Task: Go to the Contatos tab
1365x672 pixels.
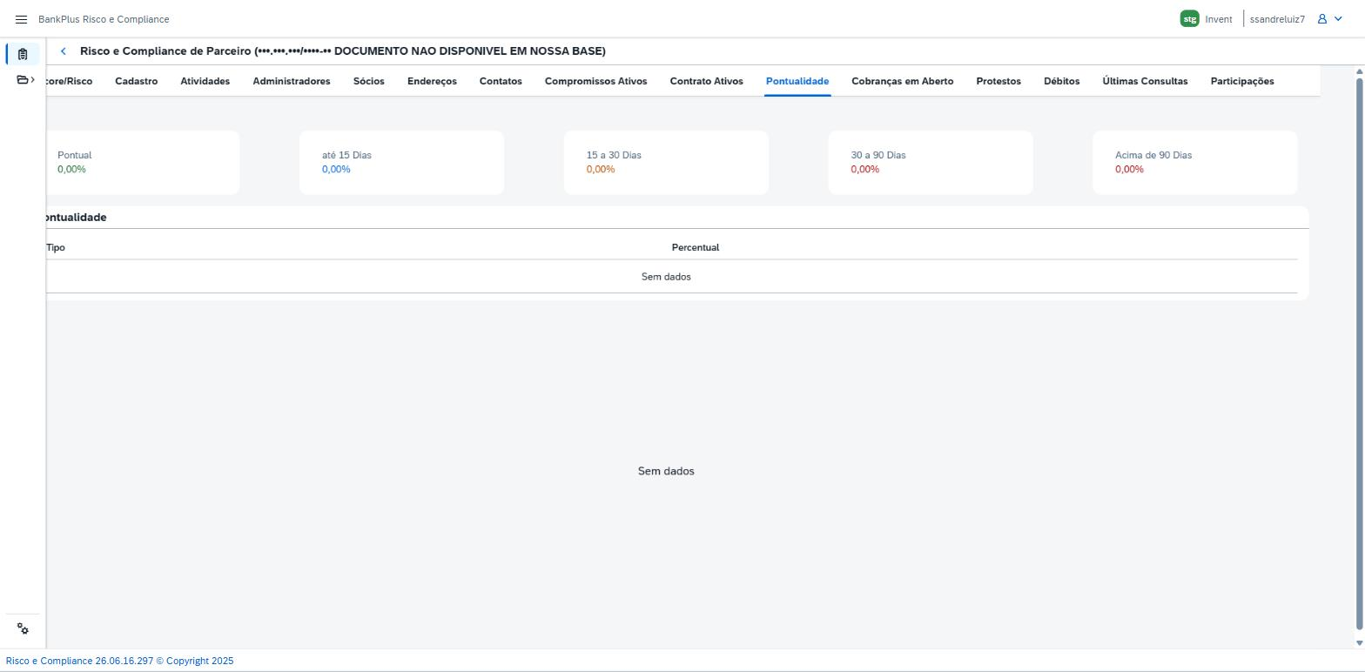Action: 501,81
